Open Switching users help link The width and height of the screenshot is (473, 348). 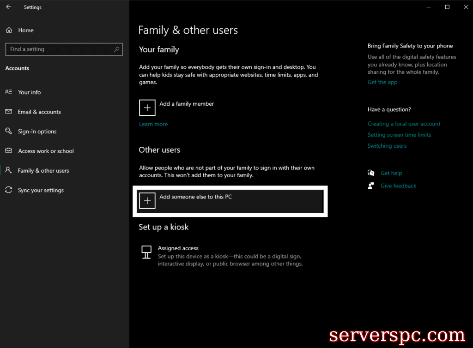387,146
